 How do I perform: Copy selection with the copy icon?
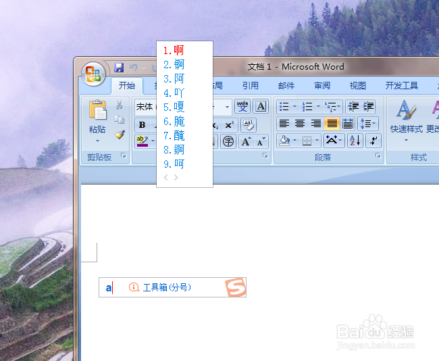coord(120,120)
